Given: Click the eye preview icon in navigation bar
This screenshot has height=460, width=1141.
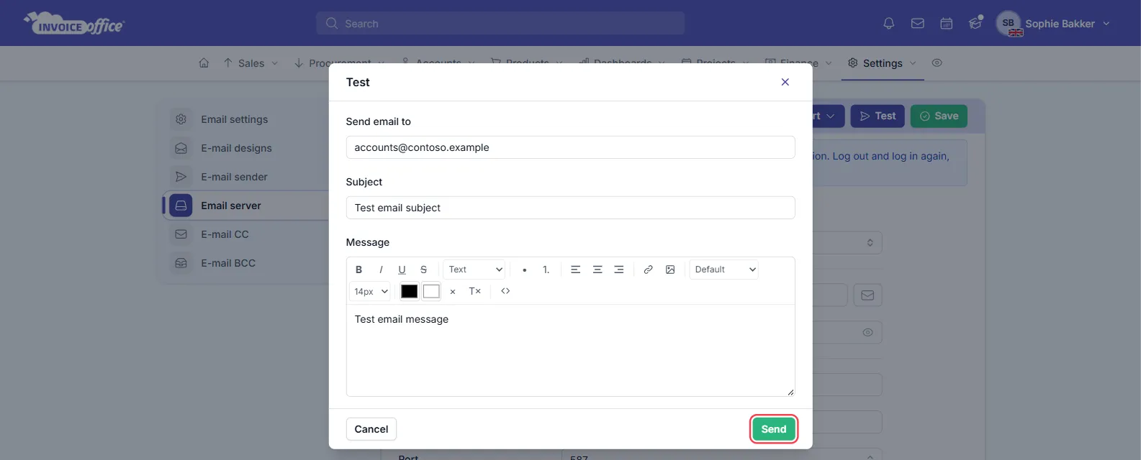Looking at the screenshot, I should click(x=937, y=63).
